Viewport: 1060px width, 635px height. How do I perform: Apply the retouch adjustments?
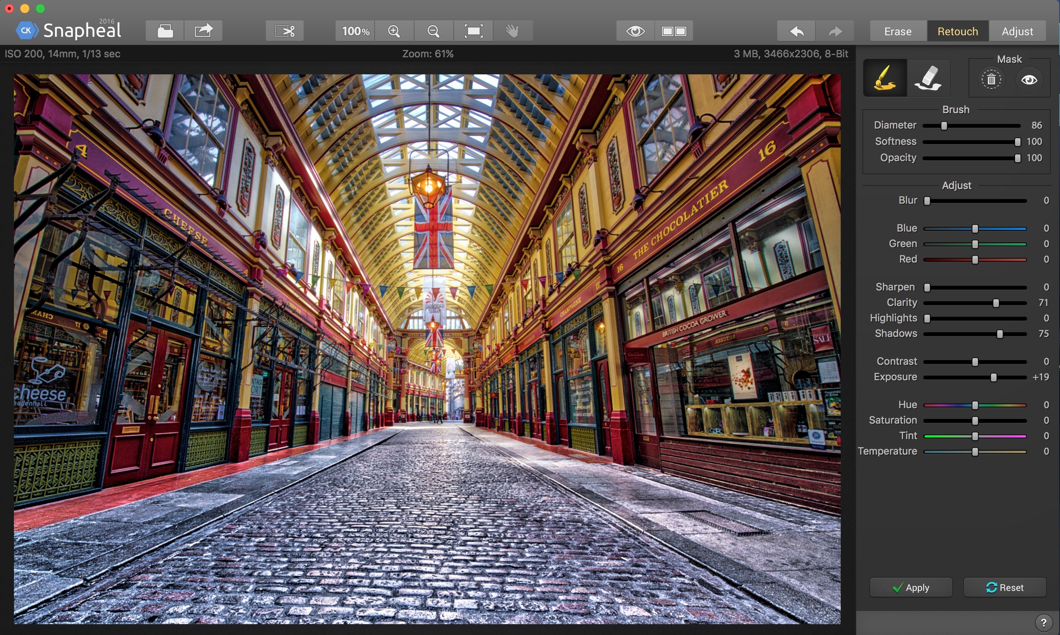pyautogui.click(x=911, y=588)
